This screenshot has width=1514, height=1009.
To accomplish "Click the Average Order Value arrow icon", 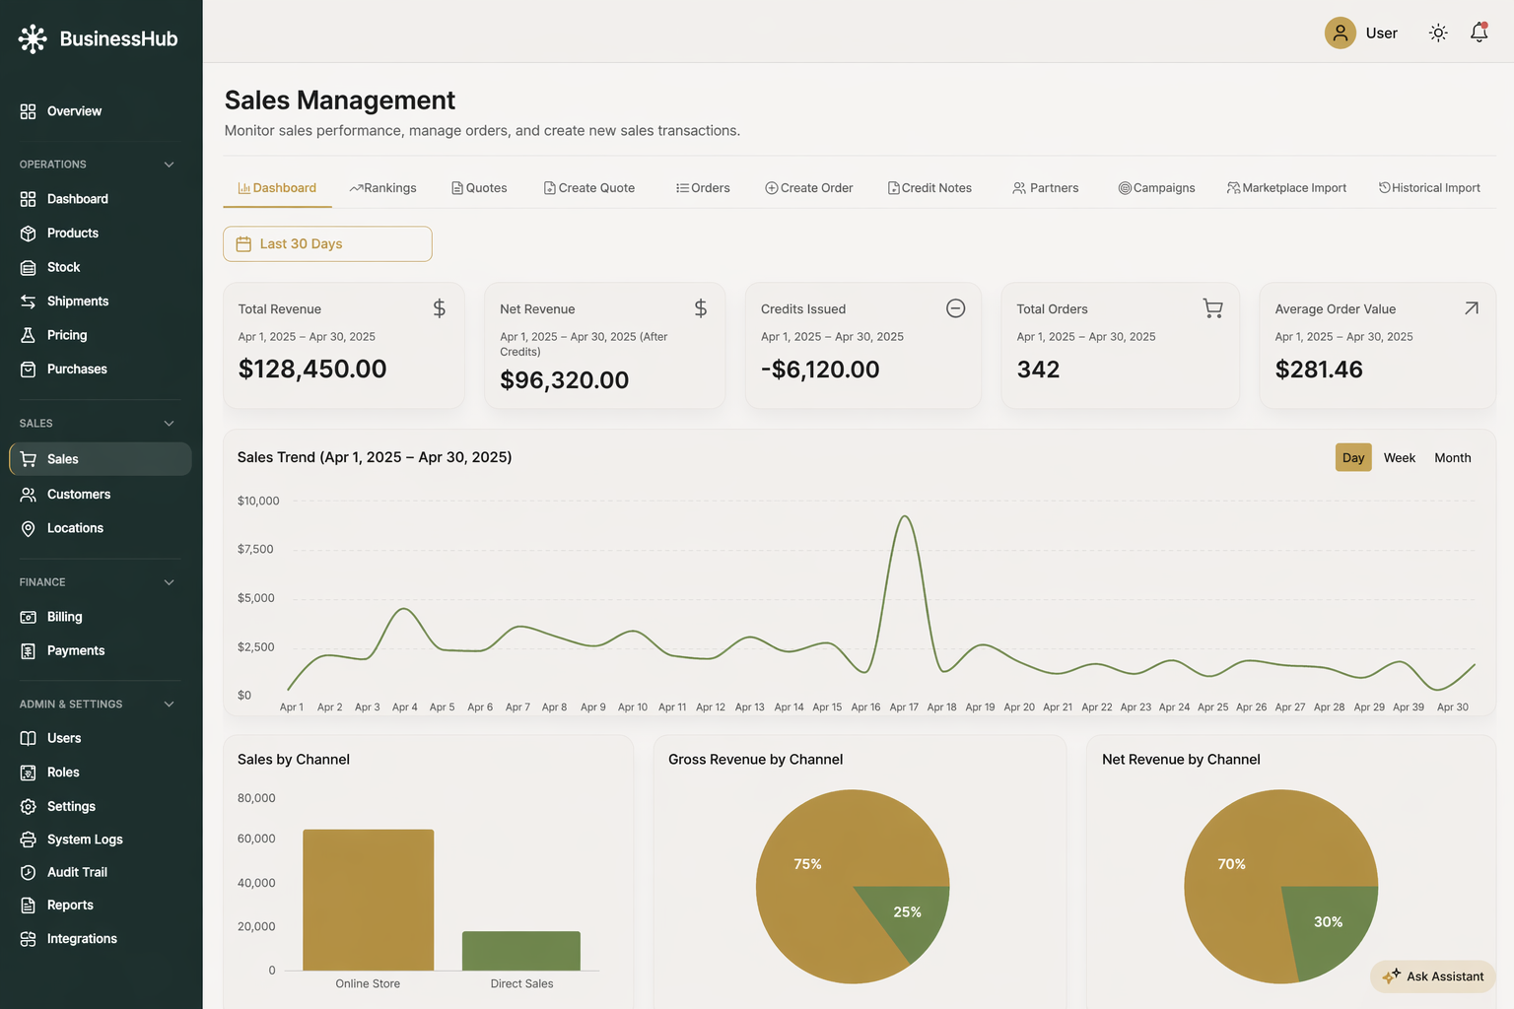I will click(x=1471, y=308).
